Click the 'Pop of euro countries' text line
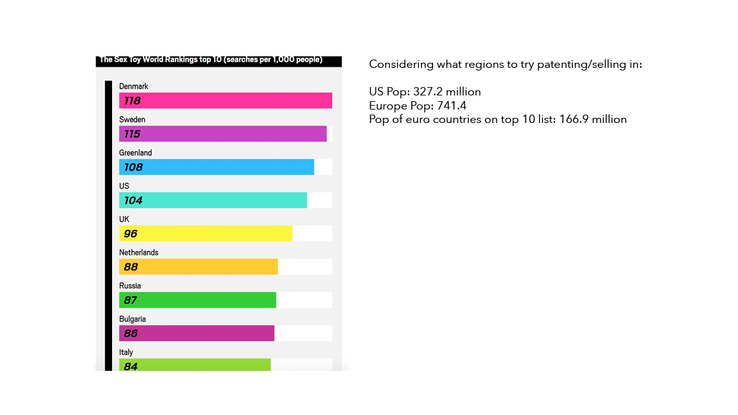The height and width of the screenshot is (415, 738). (498, 120)
